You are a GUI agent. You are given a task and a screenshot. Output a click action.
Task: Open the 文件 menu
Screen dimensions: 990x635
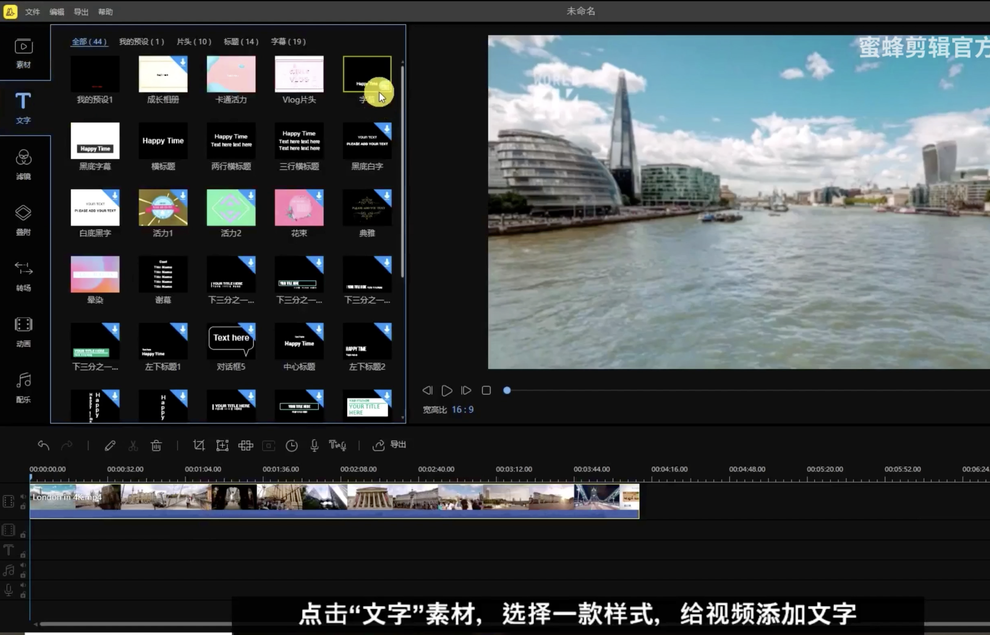(33, 12)
